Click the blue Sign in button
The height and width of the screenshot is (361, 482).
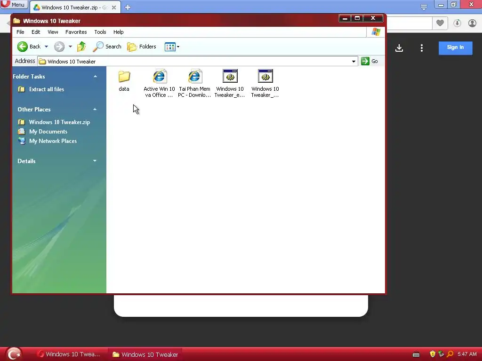click(455, 47)
